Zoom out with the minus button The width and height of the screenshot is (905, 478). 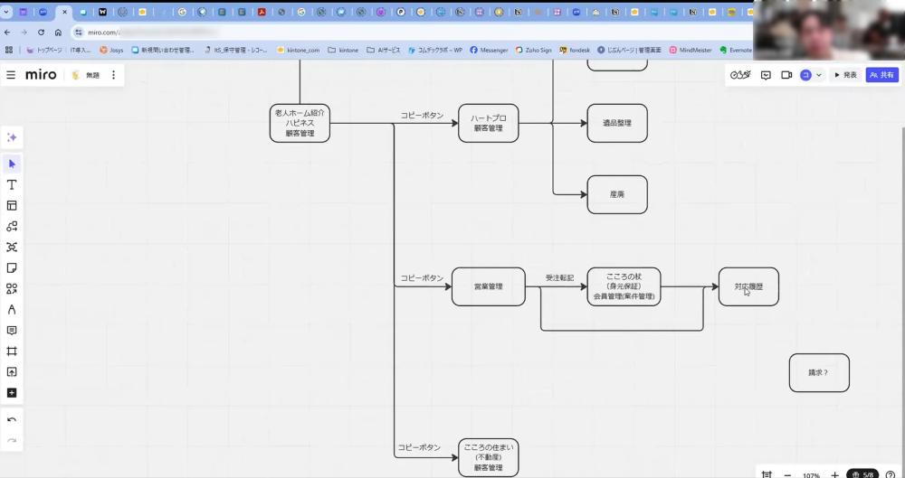pos(788,474)
